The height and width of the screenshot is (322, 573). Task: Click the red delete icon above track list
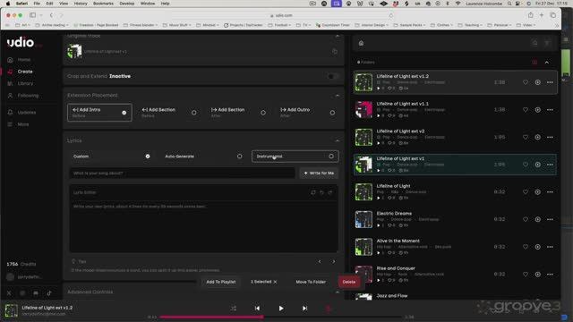tap(535, 63)
